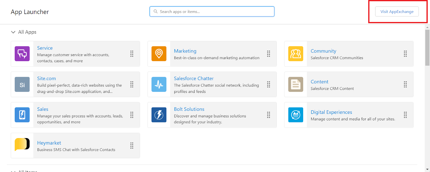430x172 pixels.
Task: Click the scrollbar down arrow
Action: tap(427, 170)
